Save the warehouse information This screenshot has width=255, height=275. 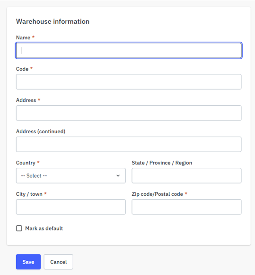pos(28,262)
